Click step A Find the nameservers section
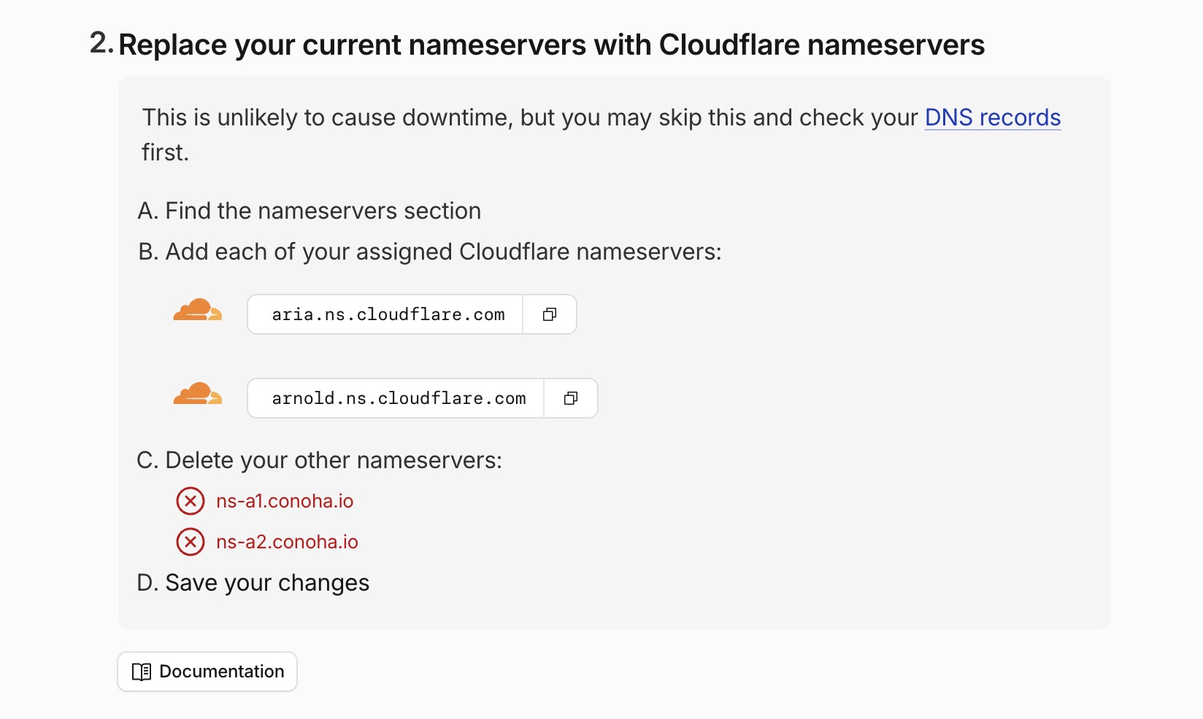 [310, 211]
